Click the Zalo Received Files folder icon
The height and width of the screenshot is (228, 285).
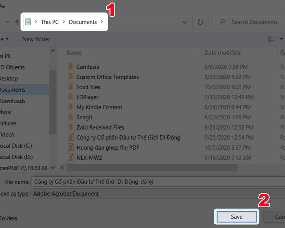point(70,127)
